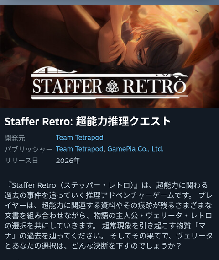The image size is (219, 260).
Task: Open the Team Tetrapod publisher link
Action: point(80,149)
